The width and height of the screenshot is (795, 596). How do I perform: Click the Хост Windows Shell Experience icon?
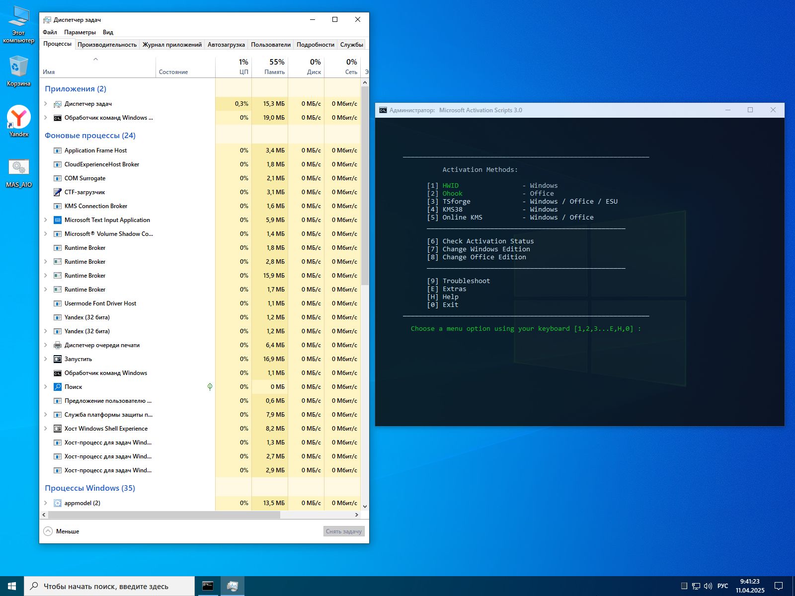[58, 429]
